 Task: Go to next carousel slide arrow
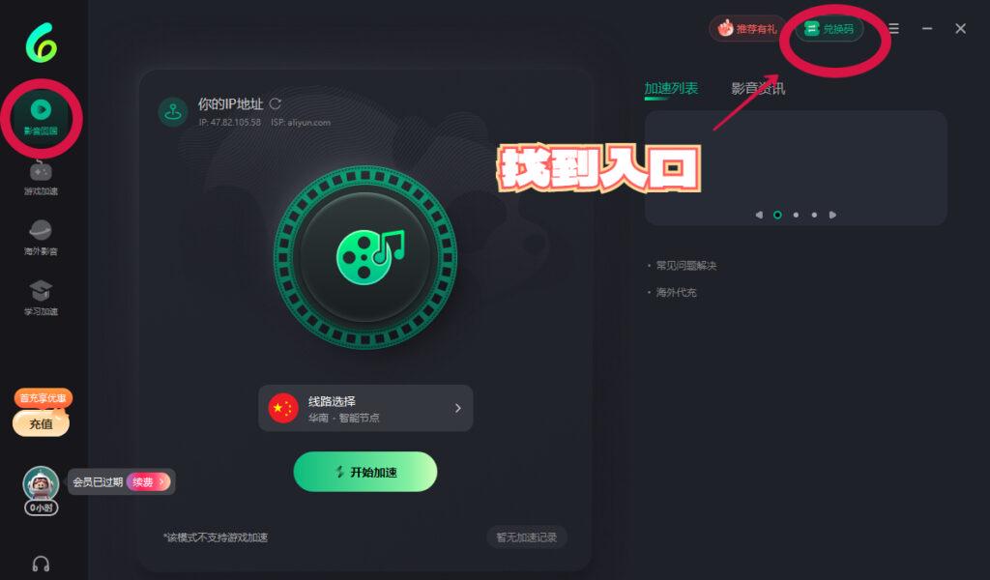click(x=832, y=215)
